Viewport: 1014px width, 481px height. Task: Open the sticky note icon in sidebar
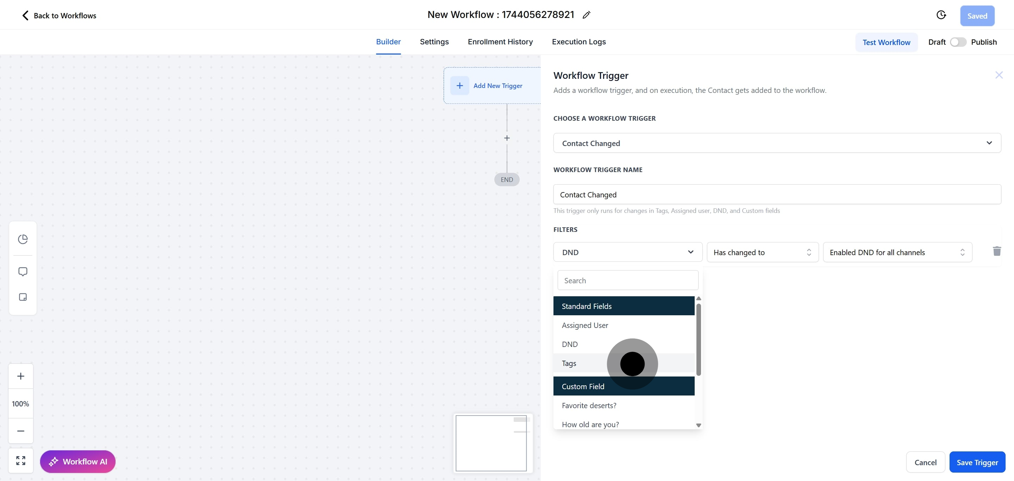click(x=23, y=297)
